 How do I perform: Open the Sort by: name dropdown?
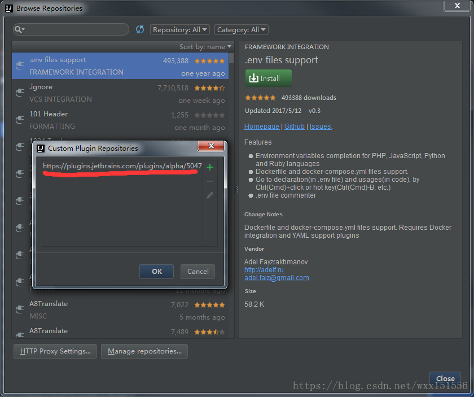click(205, 47)
